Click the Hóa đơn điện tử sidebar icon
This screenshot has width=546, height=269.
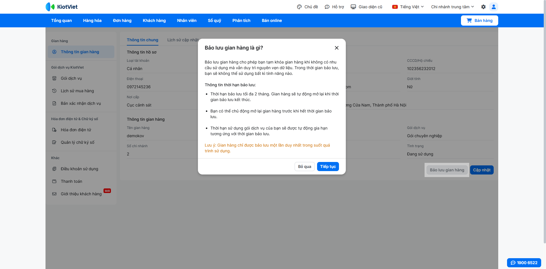click(54, 130)
